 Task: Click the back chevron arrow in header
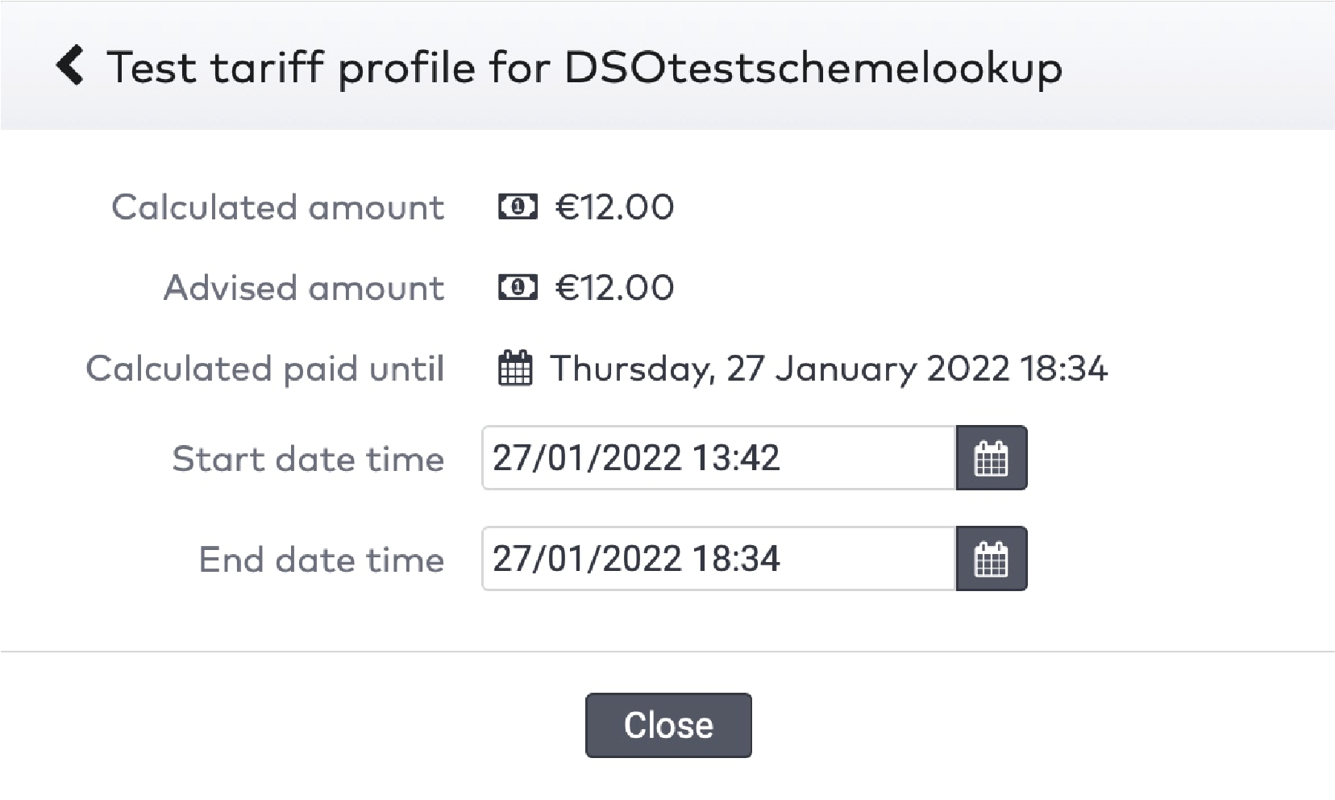tap(70, 66)
